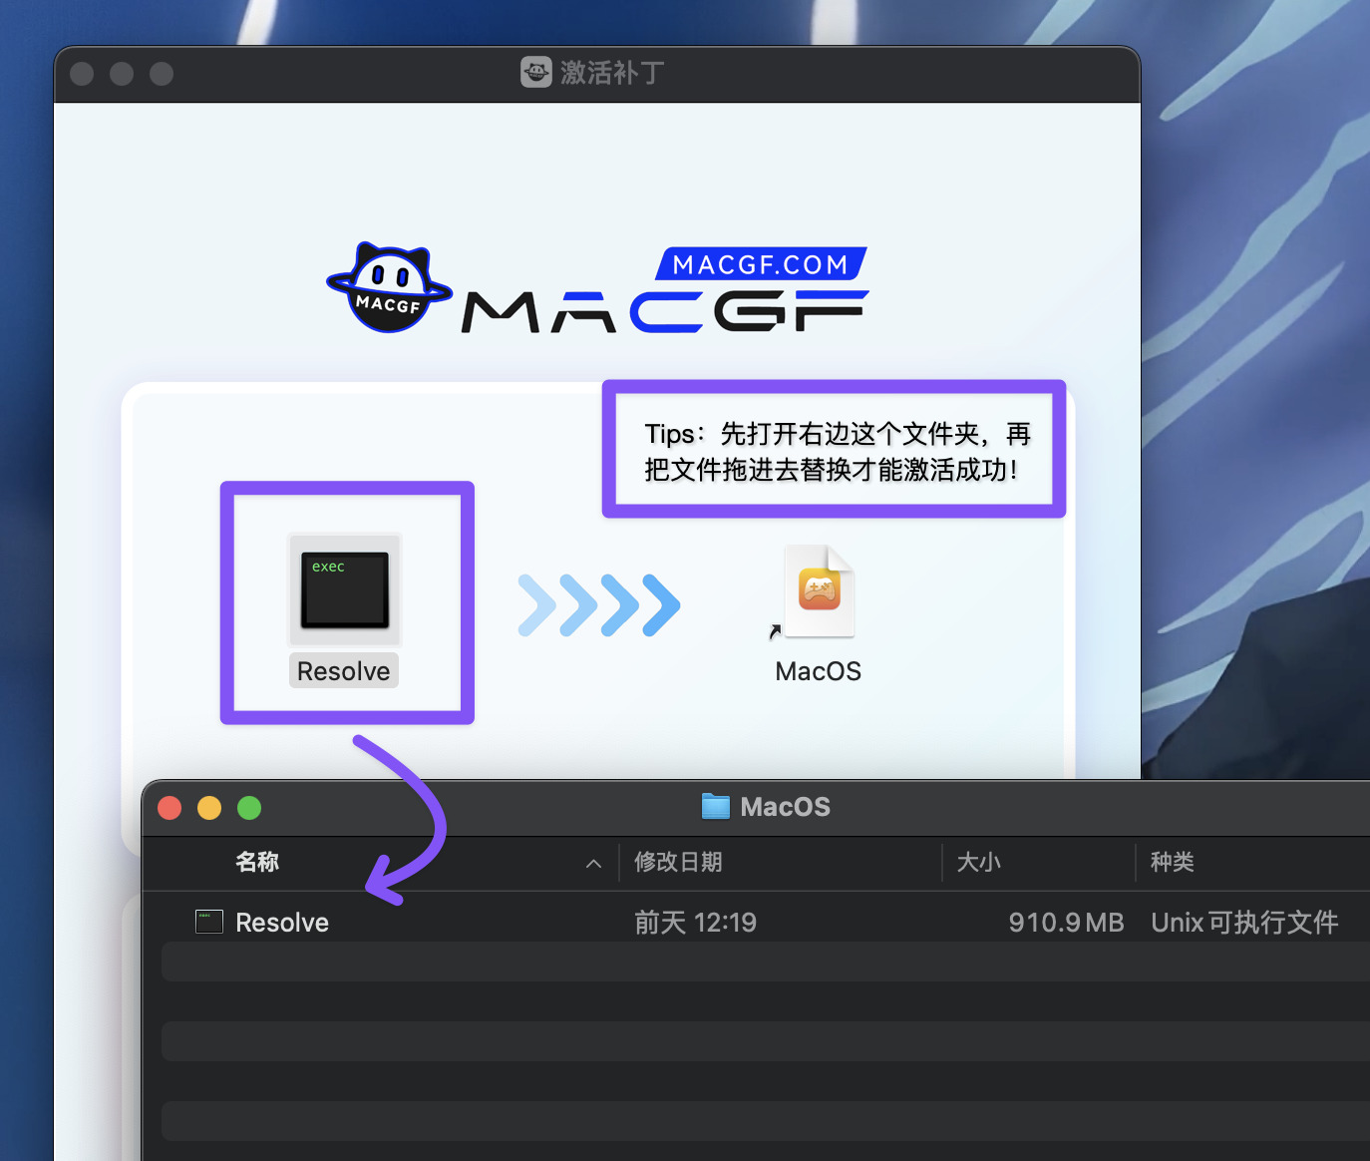Screen dimensions: 1370x1161
Task: Maximize Finder with the green traffic light
Action: (249, 808)
